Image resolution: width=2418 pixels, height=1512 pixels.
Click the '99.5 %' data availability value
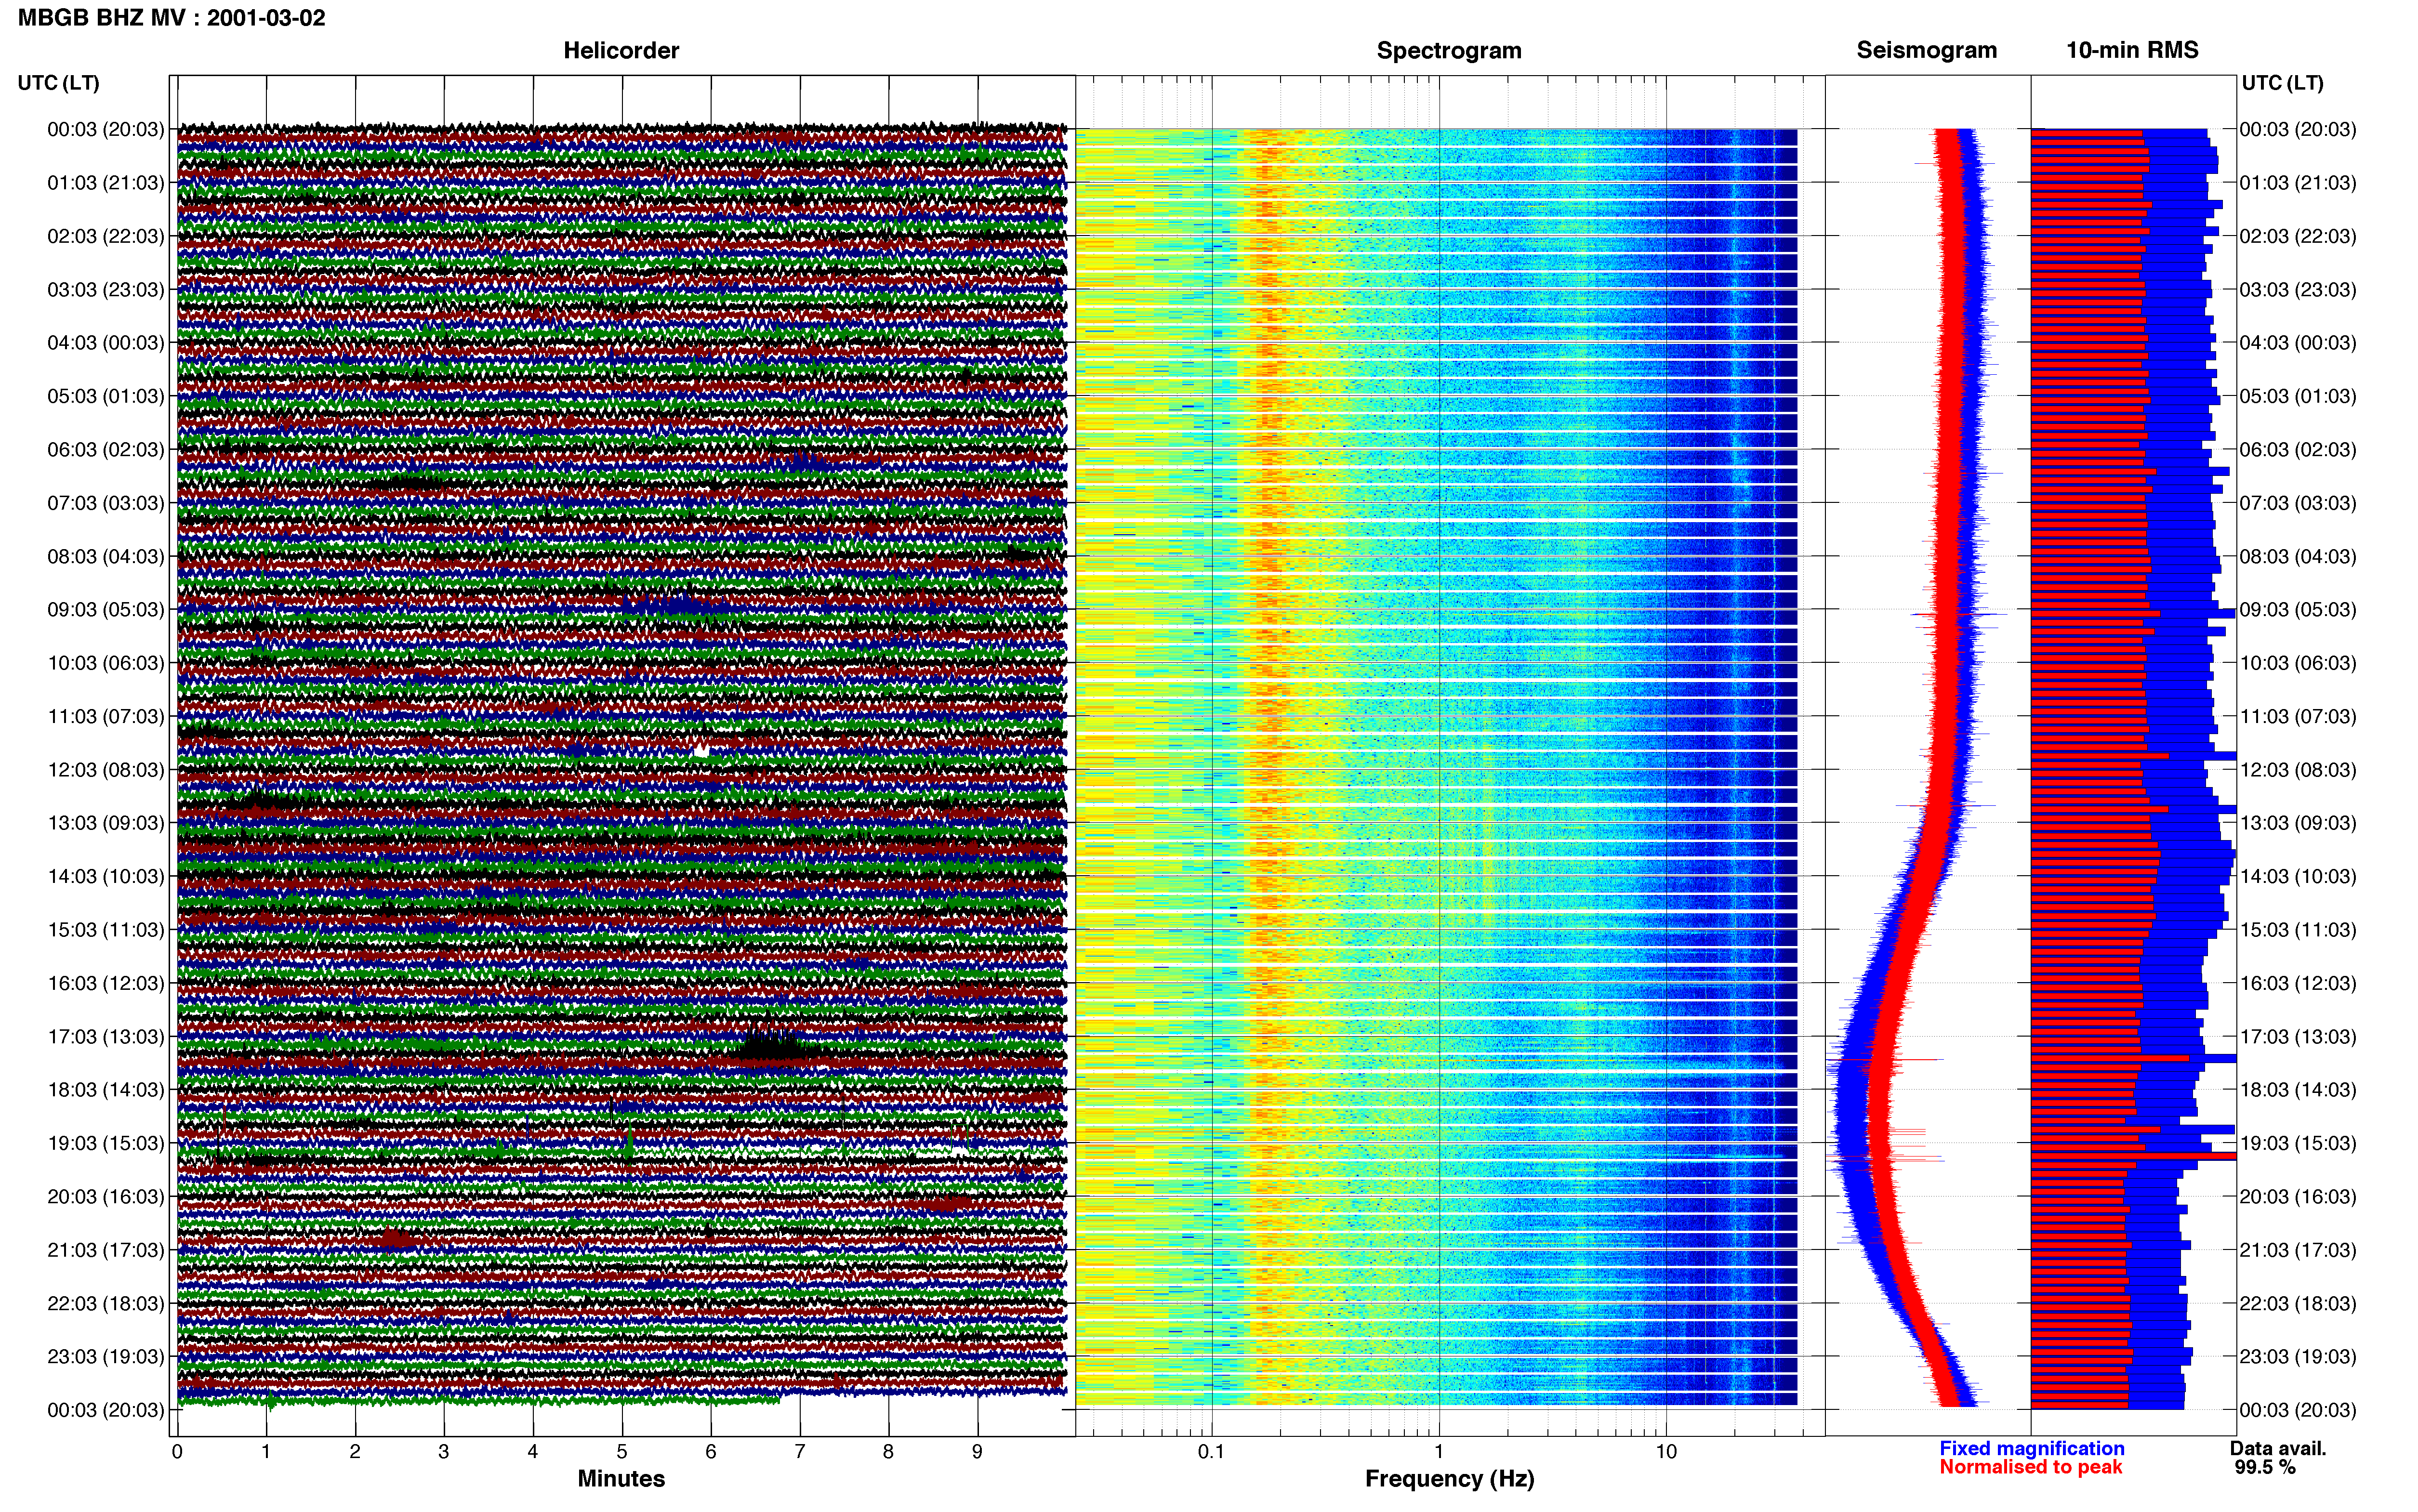click(x=2265, y=1467)
